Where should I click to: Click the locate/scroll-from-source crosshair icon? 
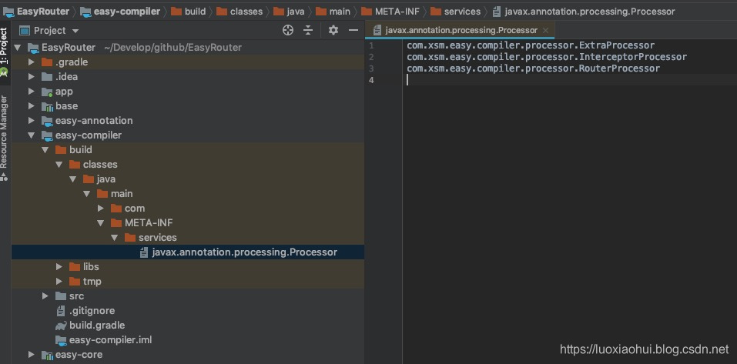pos(288,31)
